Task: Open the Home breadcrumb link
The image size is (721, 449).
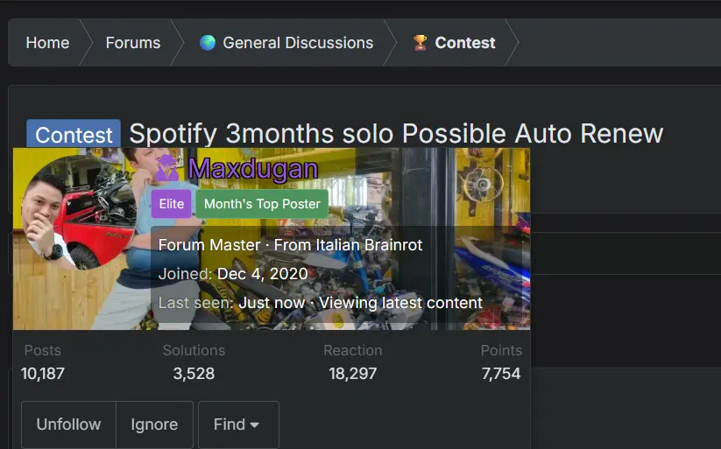Action: point(47,43)
